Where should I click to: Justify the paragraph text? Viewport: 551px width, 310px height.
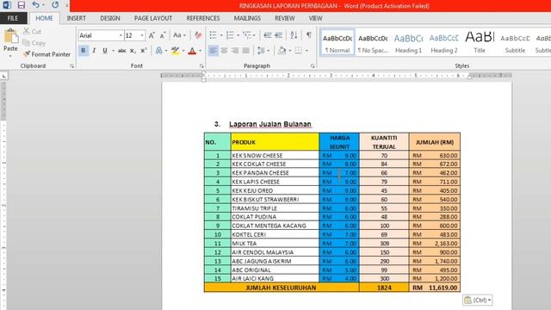[x=245, y=51]
